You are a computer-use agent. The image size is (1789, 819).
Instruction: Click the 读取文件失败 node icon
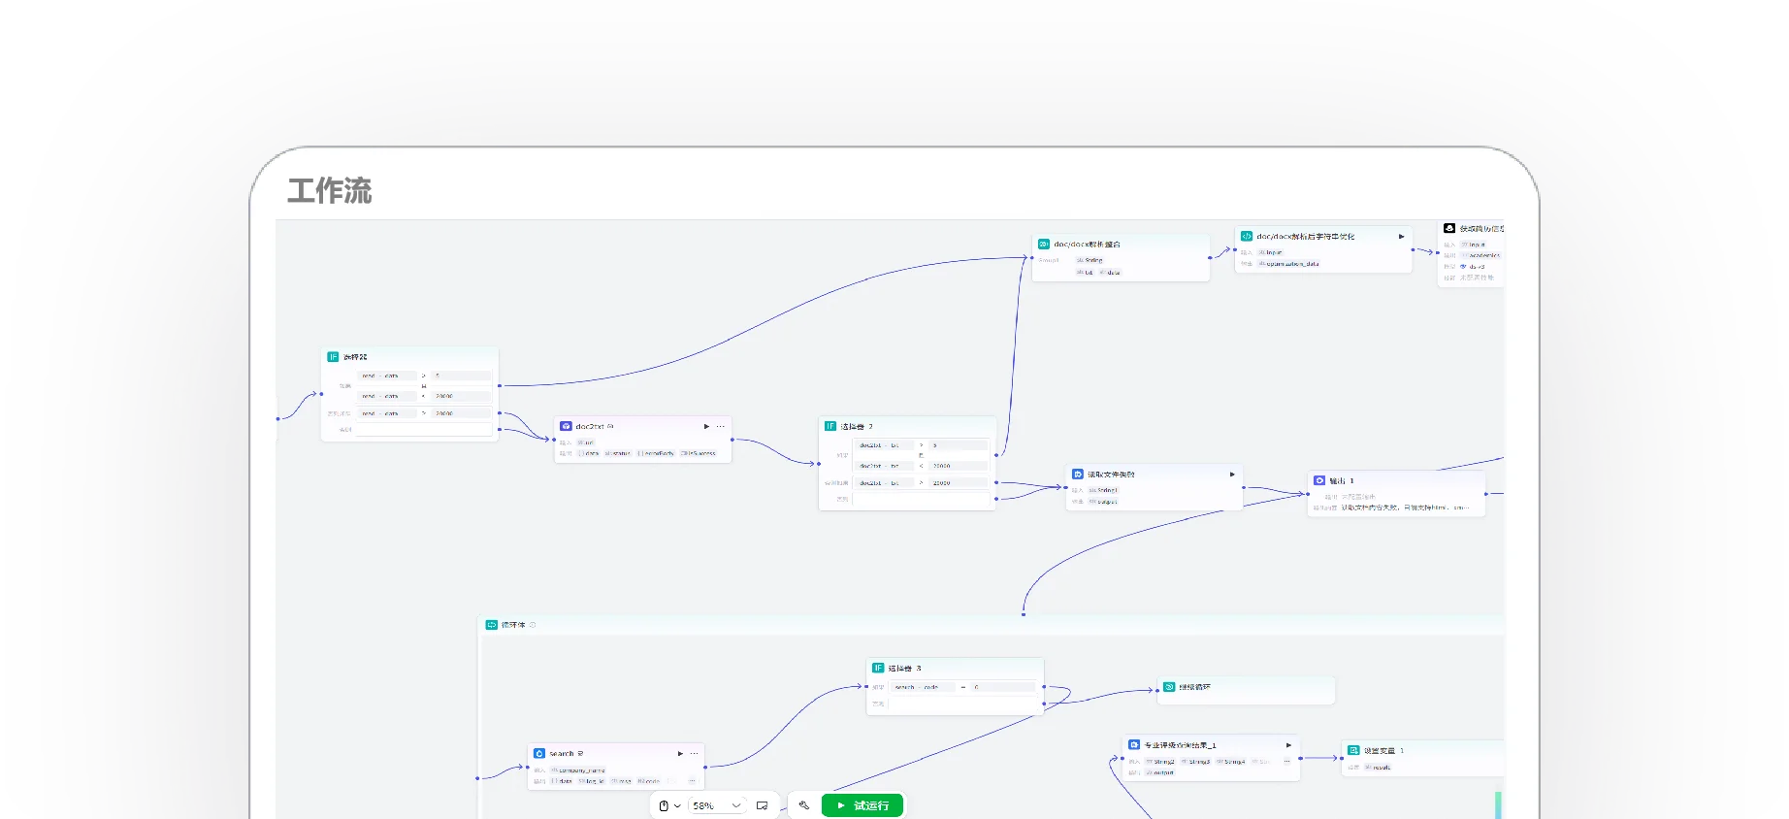tap(1077, 475)
